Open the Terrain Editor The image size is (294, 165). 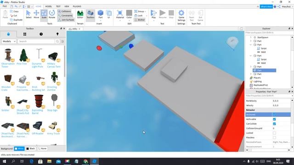tap(80, 14)
